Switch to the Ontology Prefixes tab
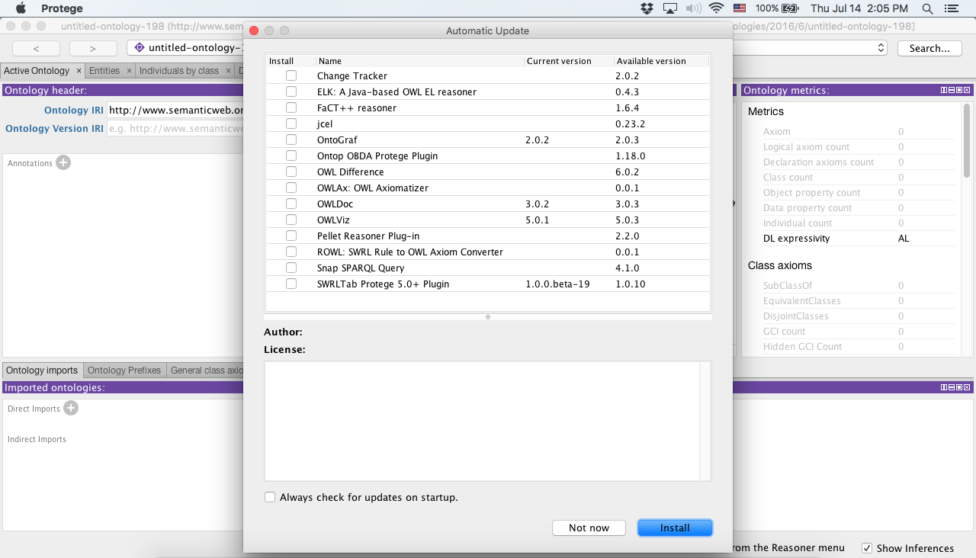 pyautogui.click(x=124, y=370)
